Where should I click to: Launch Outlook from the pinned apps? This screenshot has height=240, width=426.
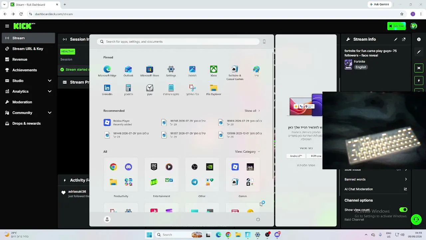pos(128,71)
